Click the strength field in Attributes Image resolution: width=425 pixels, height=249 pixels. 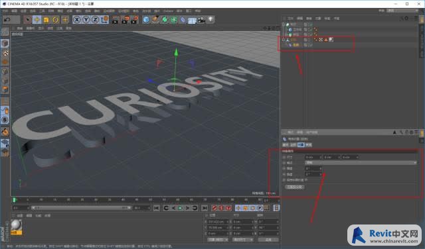tap(313, 168)
